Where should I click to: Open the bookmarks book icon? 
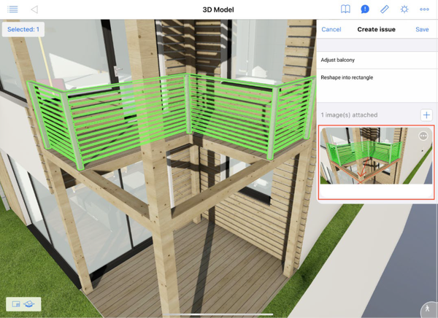pyautogui.click(x=345, y=9)
